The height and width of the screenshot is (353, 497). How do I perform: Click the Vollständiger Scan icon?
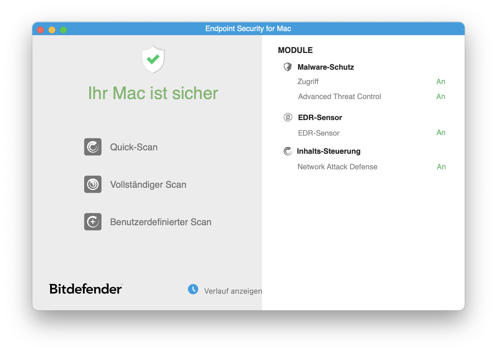tap(93, 184)
